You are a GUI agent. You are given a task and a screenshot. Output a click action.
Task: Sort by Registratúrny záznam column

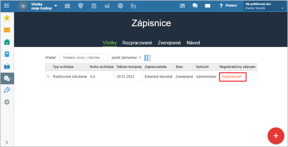[x=238, y=67]
